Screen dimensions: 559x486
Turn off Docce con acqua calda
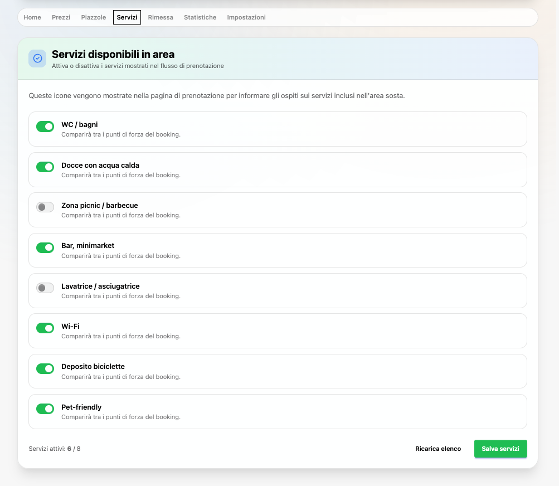[x=45, y=167]
